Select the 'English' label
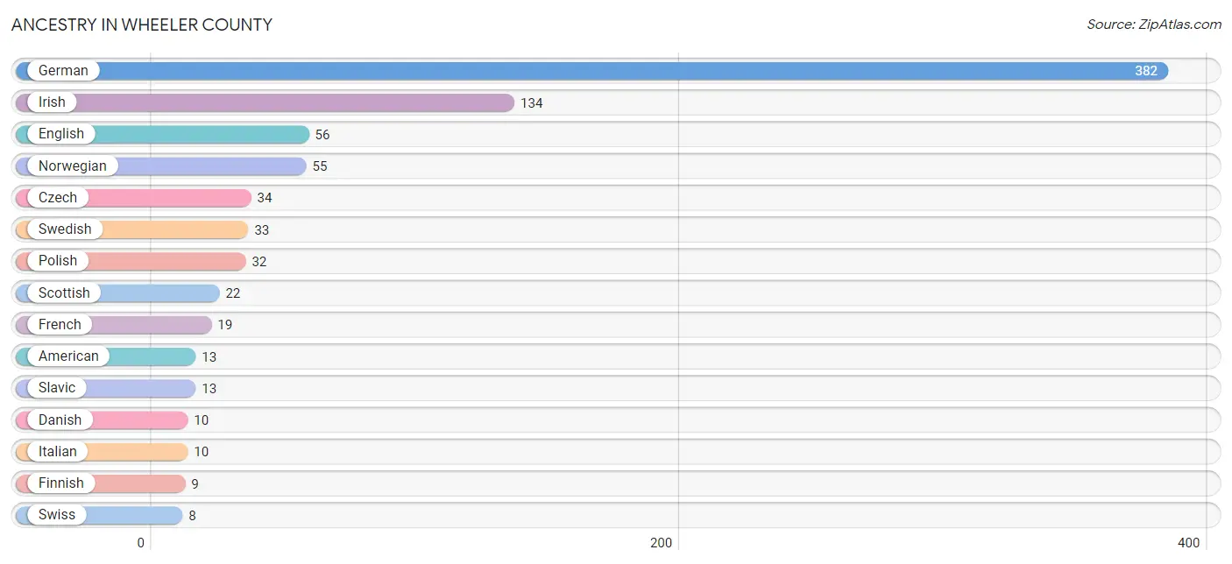The height and width of the screenshot is (564, 1232). [61, 134]
